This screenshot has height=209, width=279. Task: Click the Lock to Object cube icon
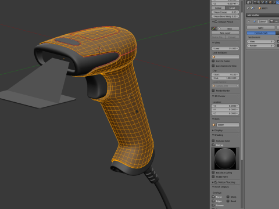point(214,57)
